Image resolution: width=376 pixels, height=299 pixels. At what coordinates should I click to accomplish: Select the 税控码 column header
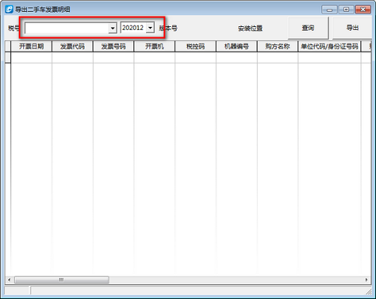click(195, 46)
